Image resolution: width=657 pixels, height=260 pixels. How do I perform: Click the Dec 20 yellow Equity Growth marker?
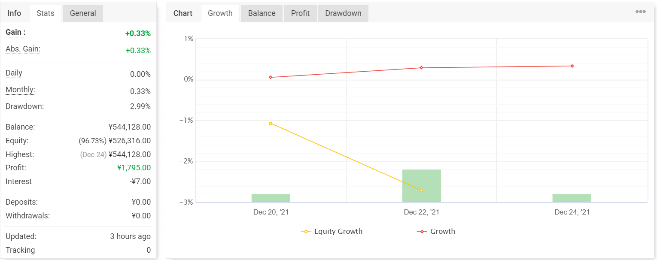[271, 124]
